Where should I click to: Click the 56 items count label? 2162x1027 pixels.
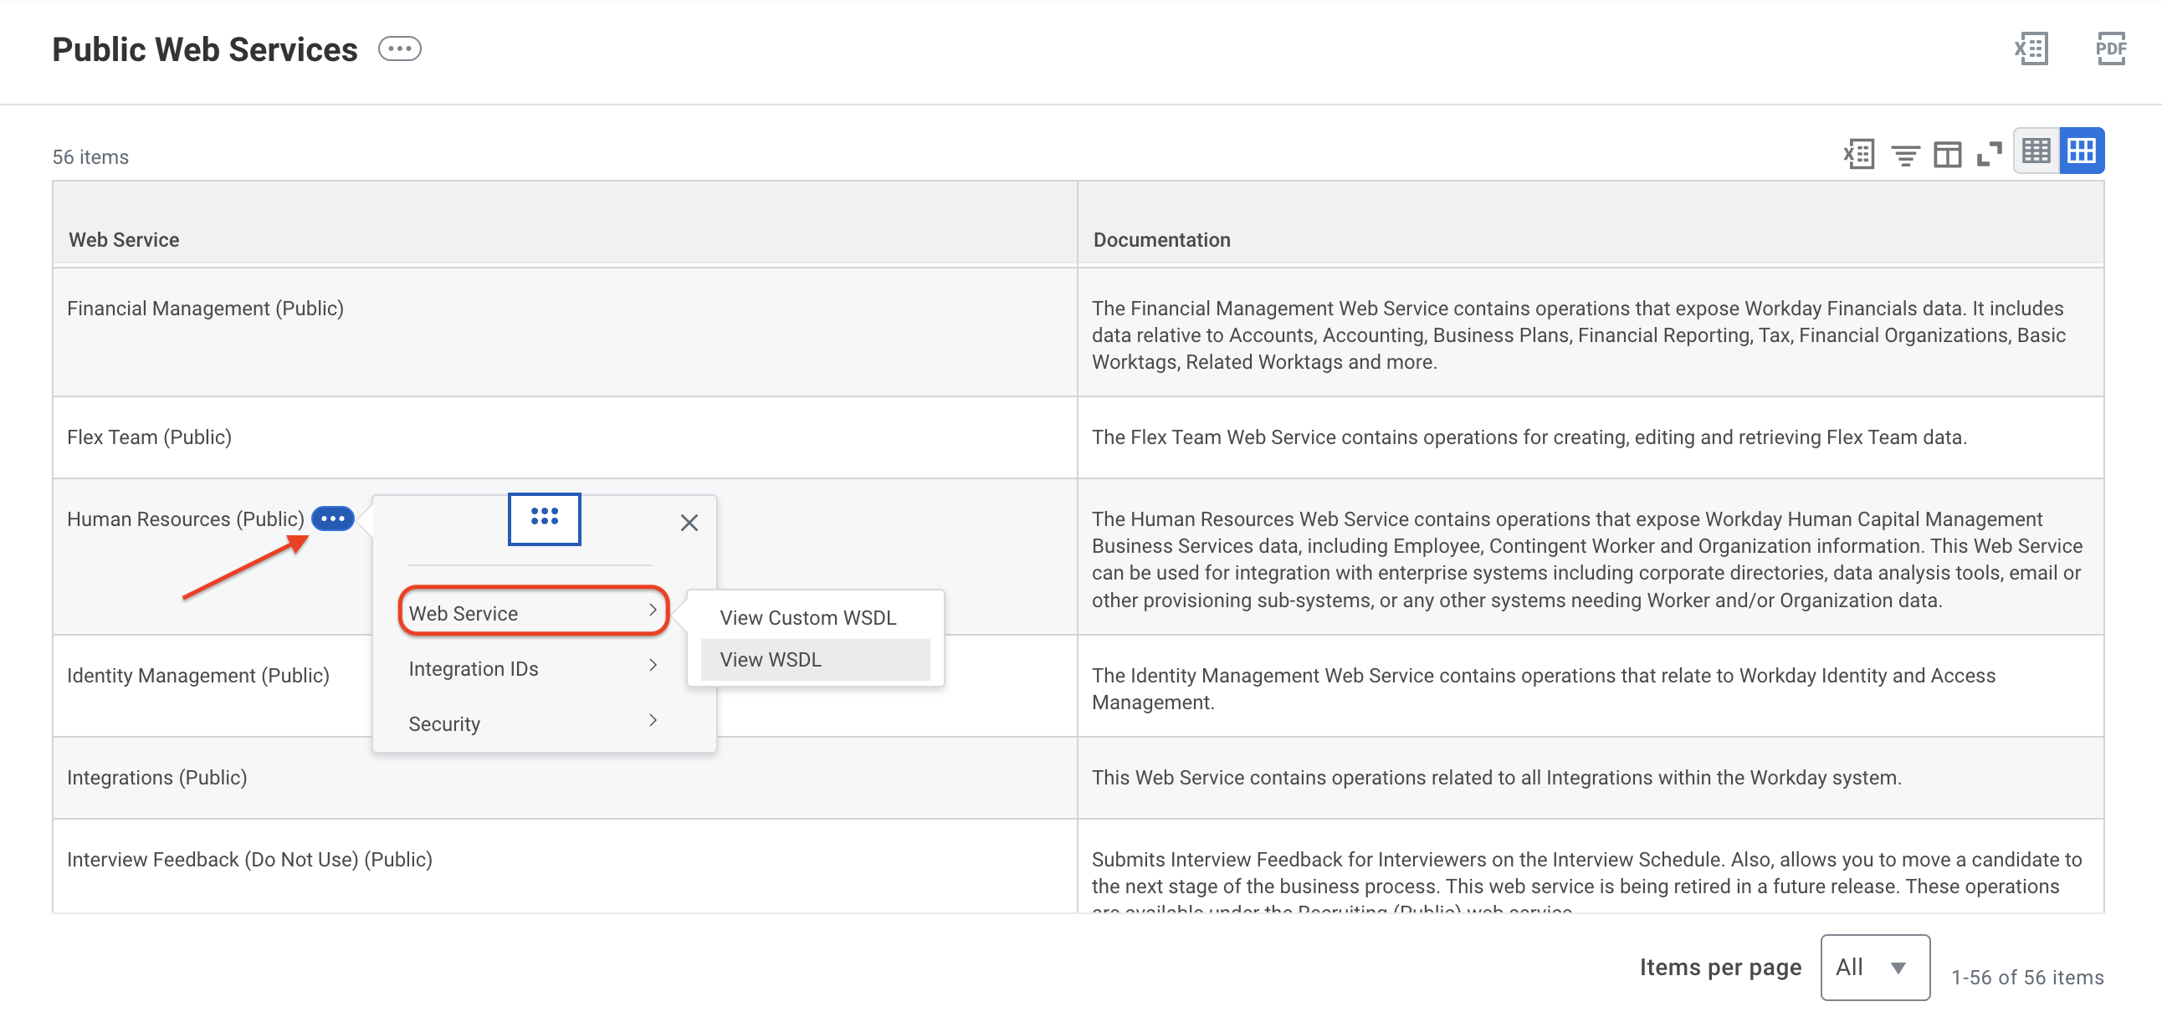pos(90,157)
